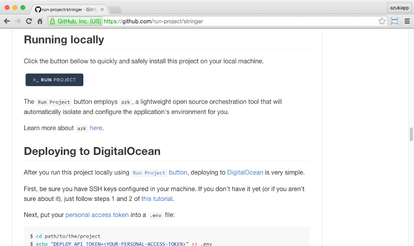Go back with browser back arrow
The image size is (414, 246).
(x=7, y=21)
